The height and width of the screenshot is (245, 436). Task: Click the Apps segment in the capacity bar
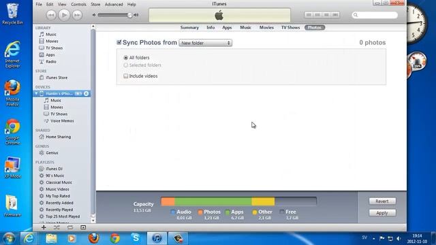(213, 201)
